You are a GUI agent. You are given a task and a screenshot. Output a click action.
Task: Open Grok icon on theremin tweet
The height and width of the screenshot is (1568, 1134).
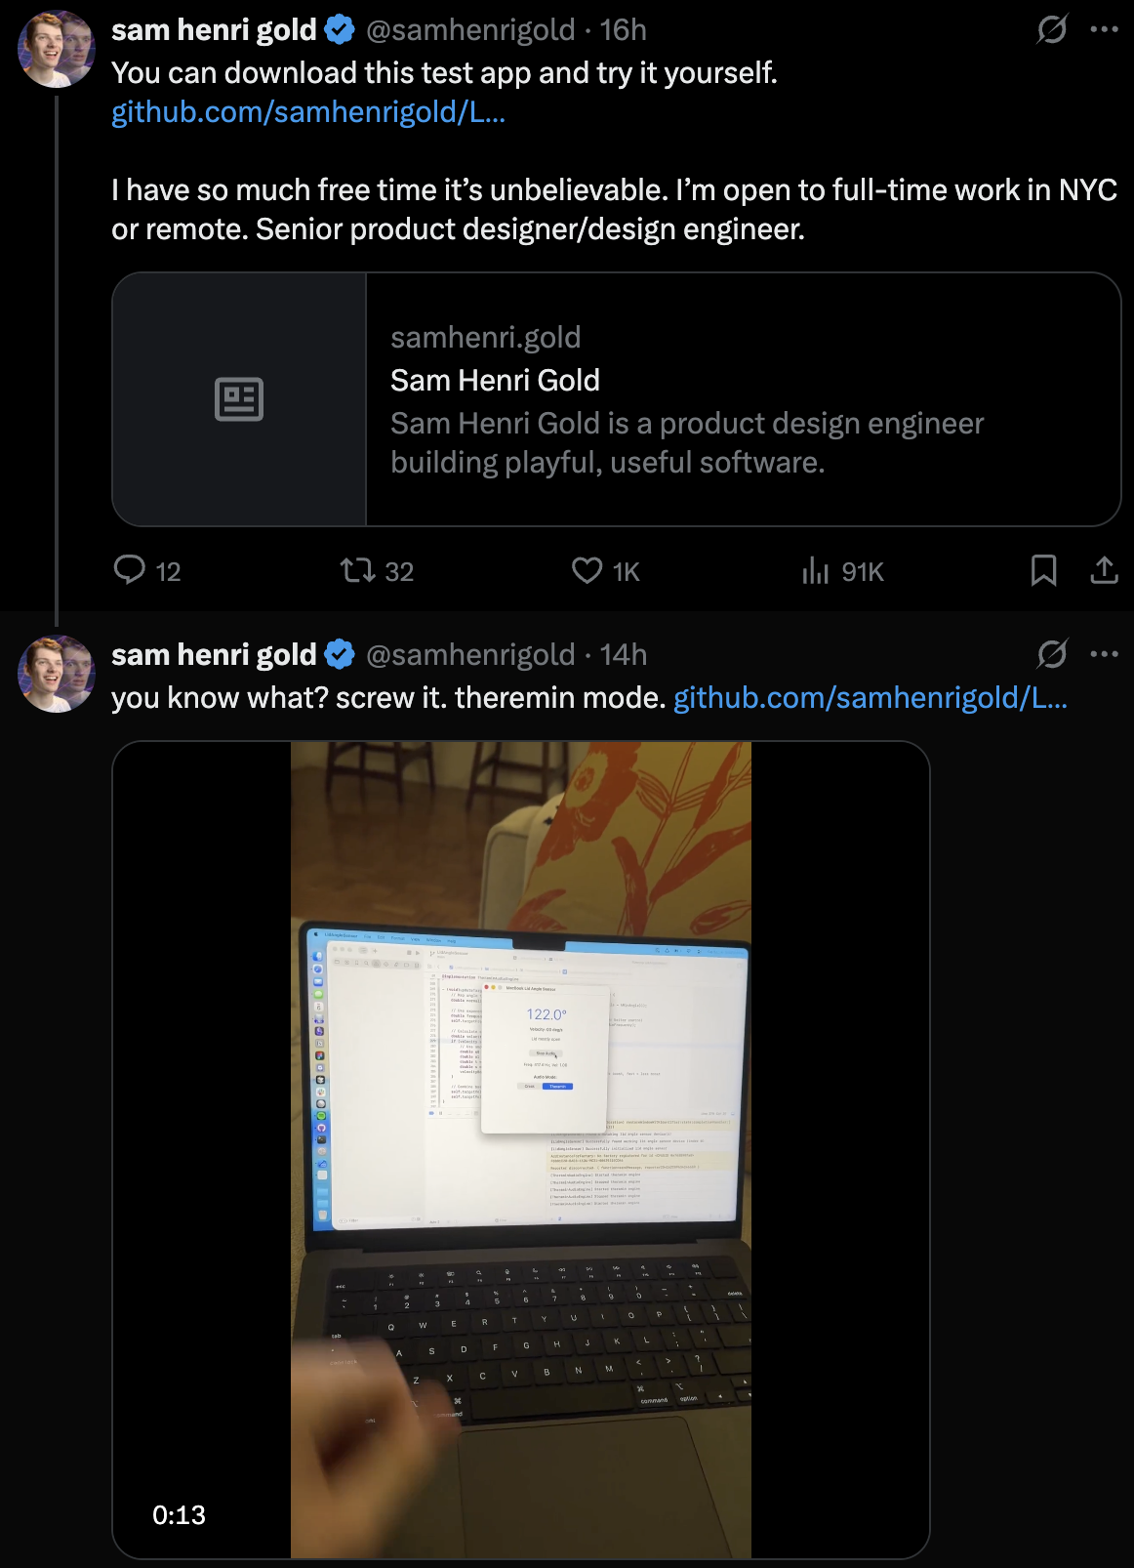1052,654
